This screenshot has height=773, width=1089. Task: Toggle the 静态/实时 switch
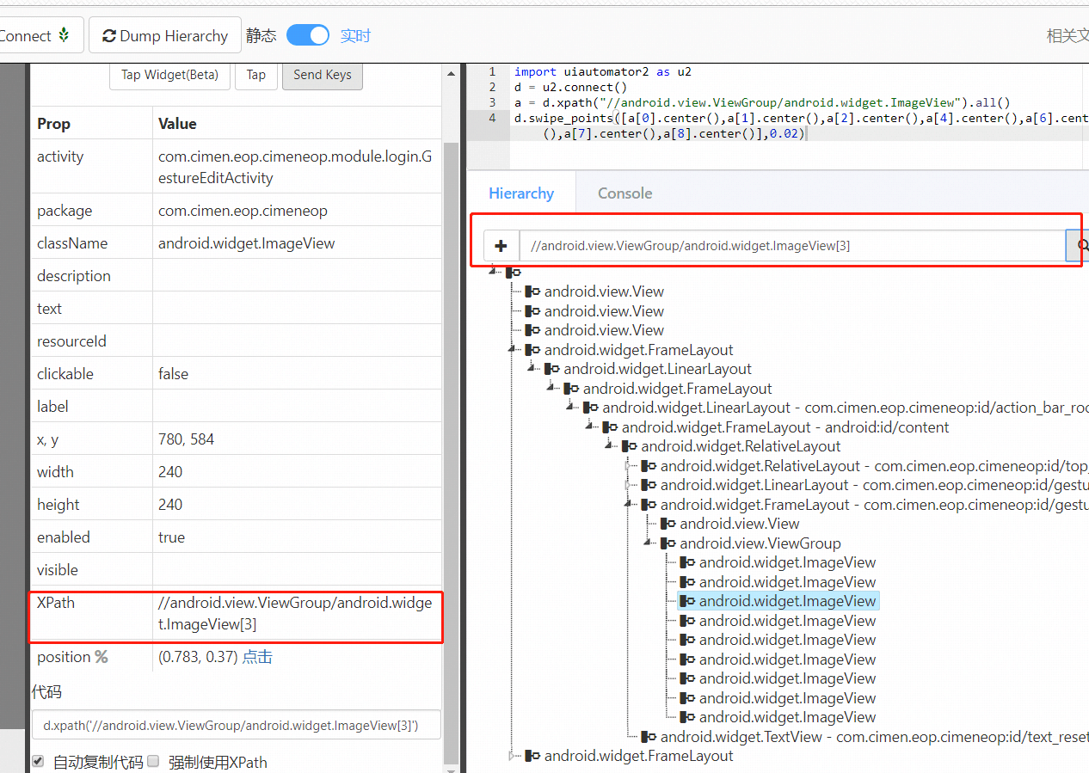coord(307,35)
